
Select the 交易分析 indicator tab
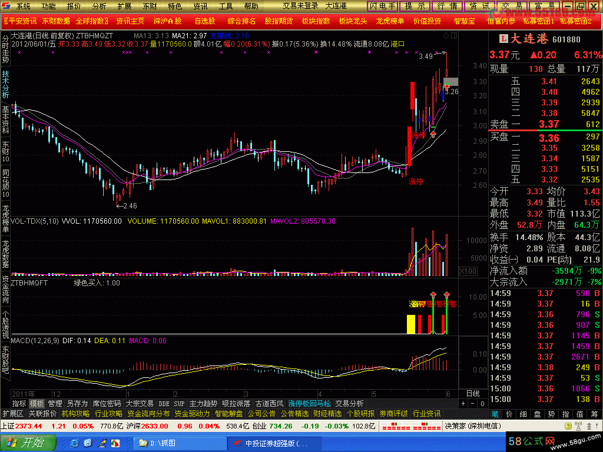pos(349,404)
